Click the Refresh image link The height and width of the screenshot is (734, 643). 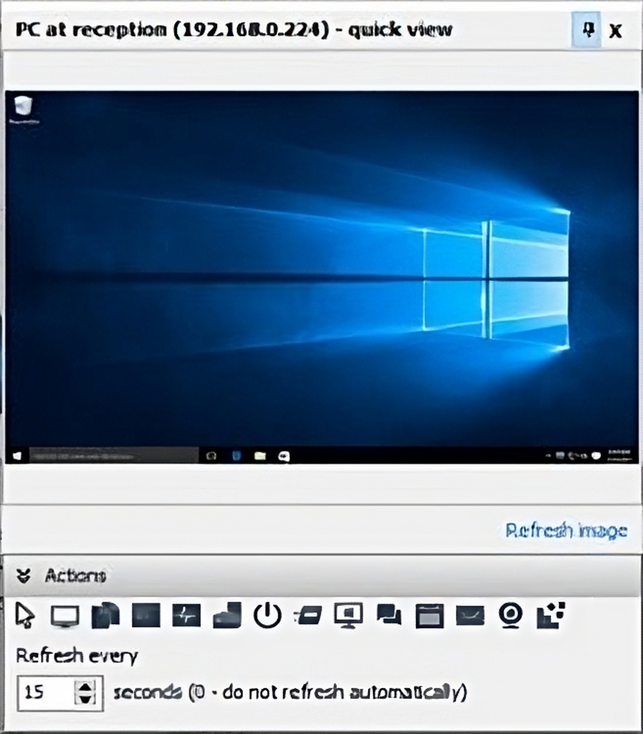point(566,531)
